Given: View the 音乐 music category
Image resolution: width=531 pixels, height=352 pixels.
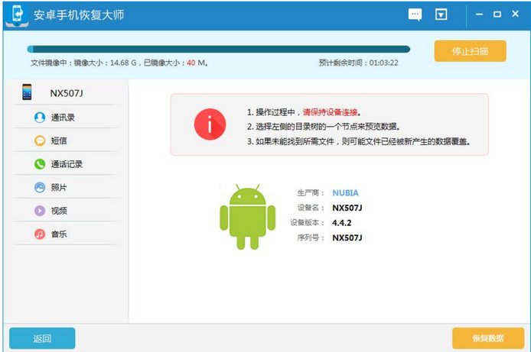Looking at the screenshot, I should pos(58,234).
